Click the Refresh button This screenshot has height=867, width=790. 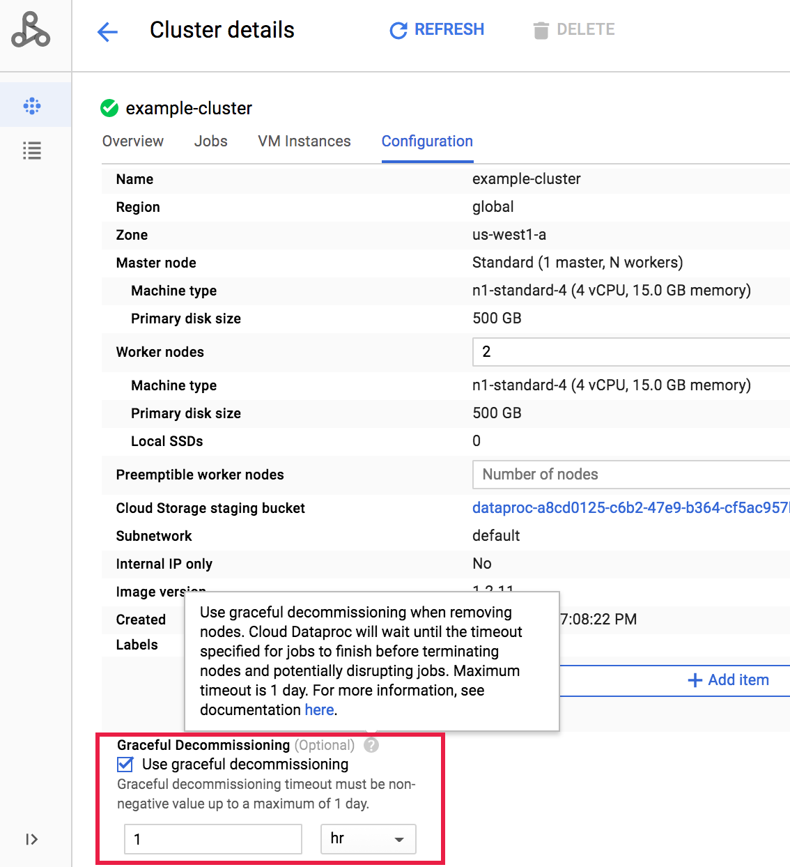(x=437, y=30)
